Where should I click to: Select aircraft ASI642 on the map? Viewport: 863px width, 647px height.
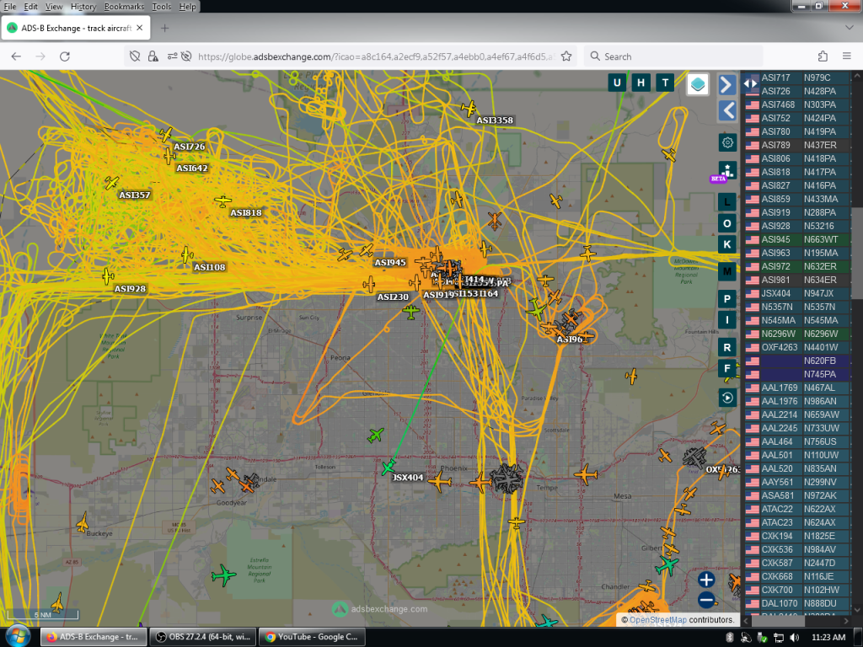(169, 156)
